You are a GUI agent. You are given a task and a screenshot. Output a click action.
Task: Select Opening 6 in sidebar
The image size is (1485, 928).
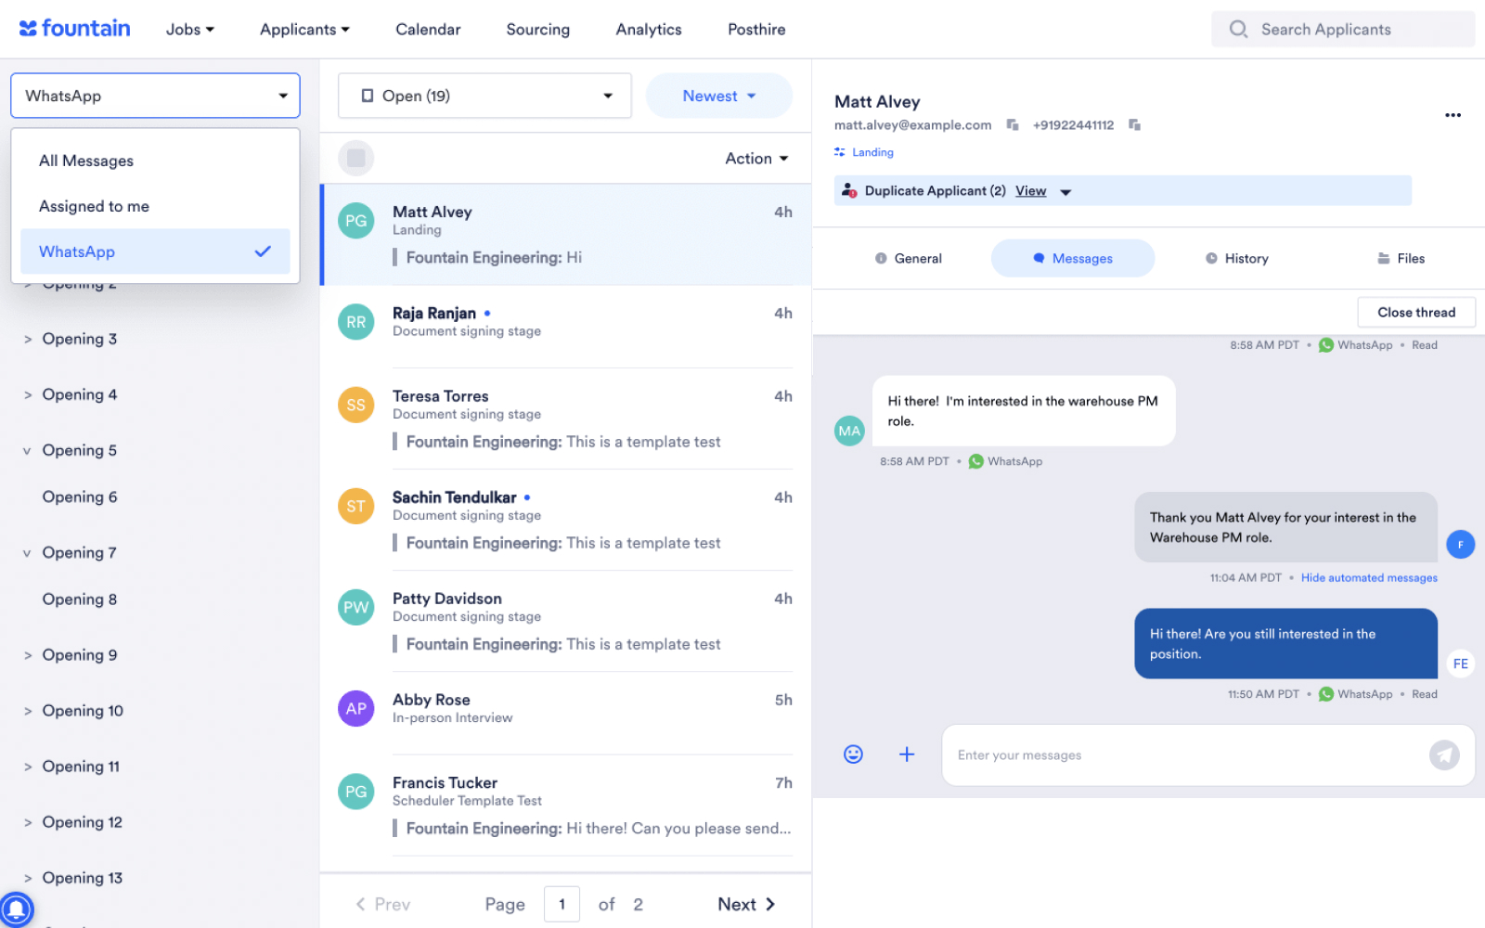80,497
